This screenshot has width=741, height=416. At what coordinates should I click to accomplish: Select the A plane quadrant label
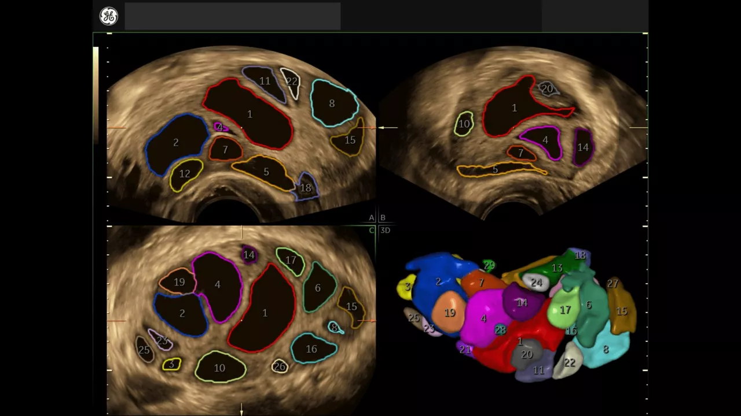372,218
